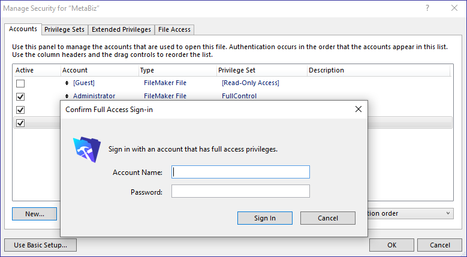Toggle Active checkbox in the highlighted row
The width and height of the screenshot is (467, 257).
(20, 123)
